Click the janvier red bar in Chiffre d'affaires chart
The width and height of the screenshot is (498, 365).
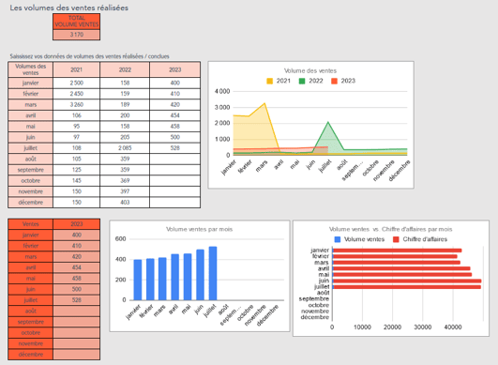point(398,251)
